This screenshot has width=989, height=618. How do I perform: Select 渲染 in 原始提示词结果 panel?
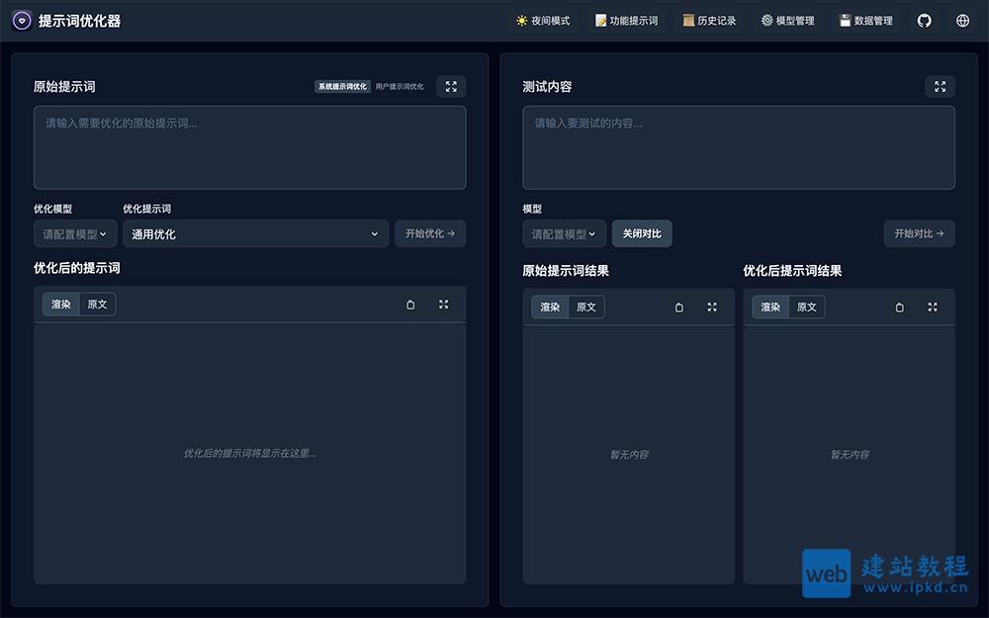click(550, 308)
